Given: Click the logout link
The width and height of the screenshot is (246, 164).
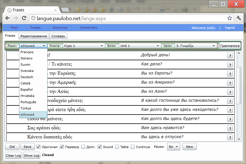Looking at the screenshot, I should (230, 28).
